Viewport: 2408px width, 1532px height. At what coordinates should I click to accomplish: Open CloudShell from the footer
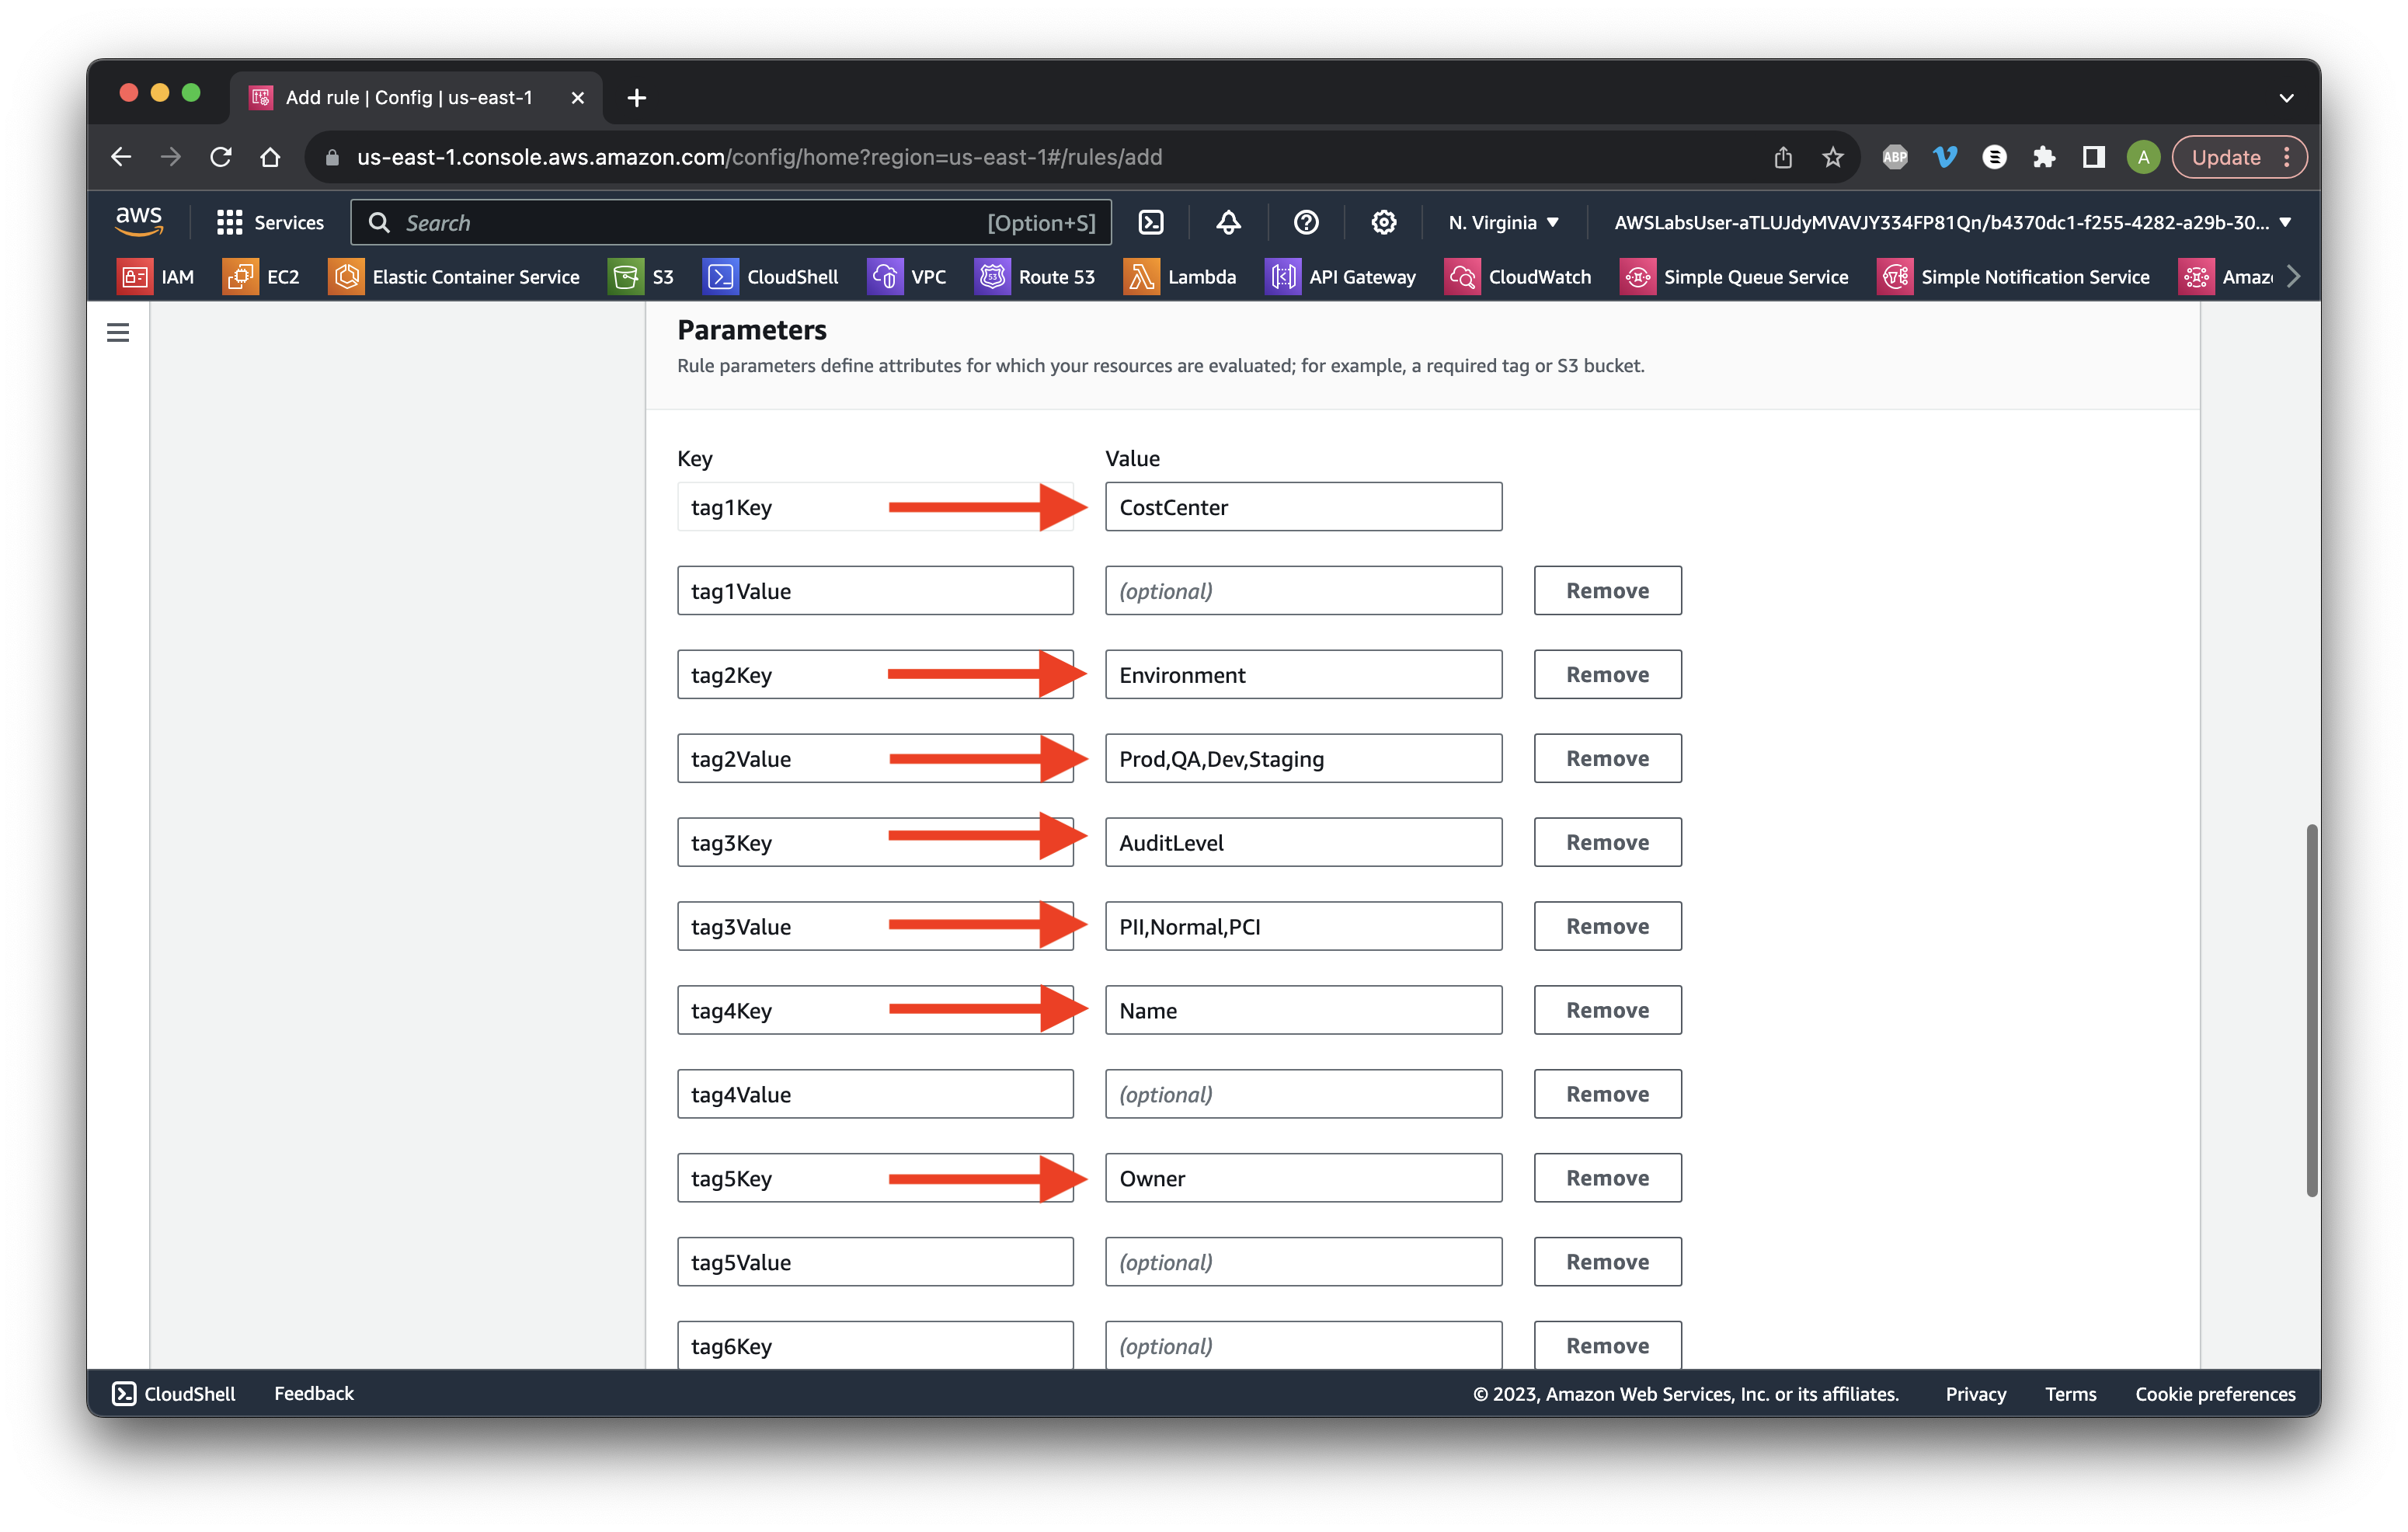174,1393
